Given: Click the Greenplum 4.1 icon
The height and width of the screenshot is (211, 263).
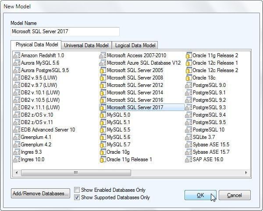Looking at the screenshot, I should click(x=17, y=137).
